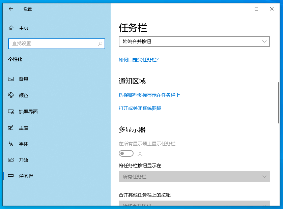The height and width of the screenshot is (209, 283).
Task: Open dropdown under 合并其他任务栏上的按钮
Action: coord(194,204)
